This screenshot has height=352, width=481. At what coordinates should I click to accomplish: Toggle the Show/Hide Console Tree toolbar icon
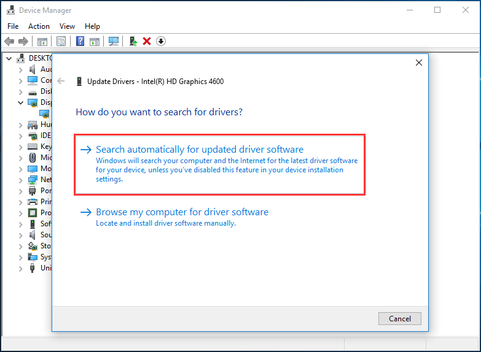(42, 41)
